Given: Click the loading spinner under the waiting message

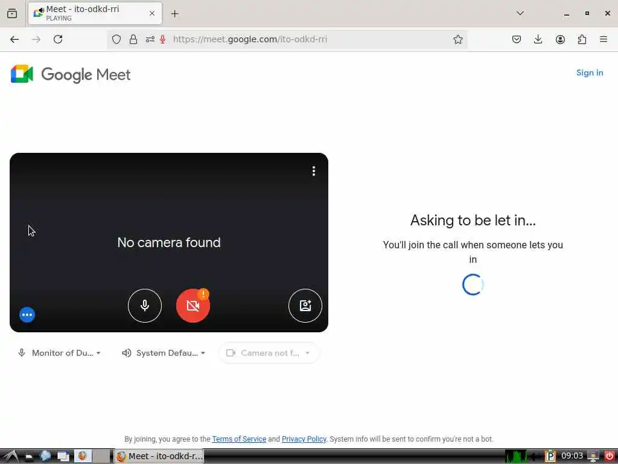Looking at the screenshot, I should (473, 284).
